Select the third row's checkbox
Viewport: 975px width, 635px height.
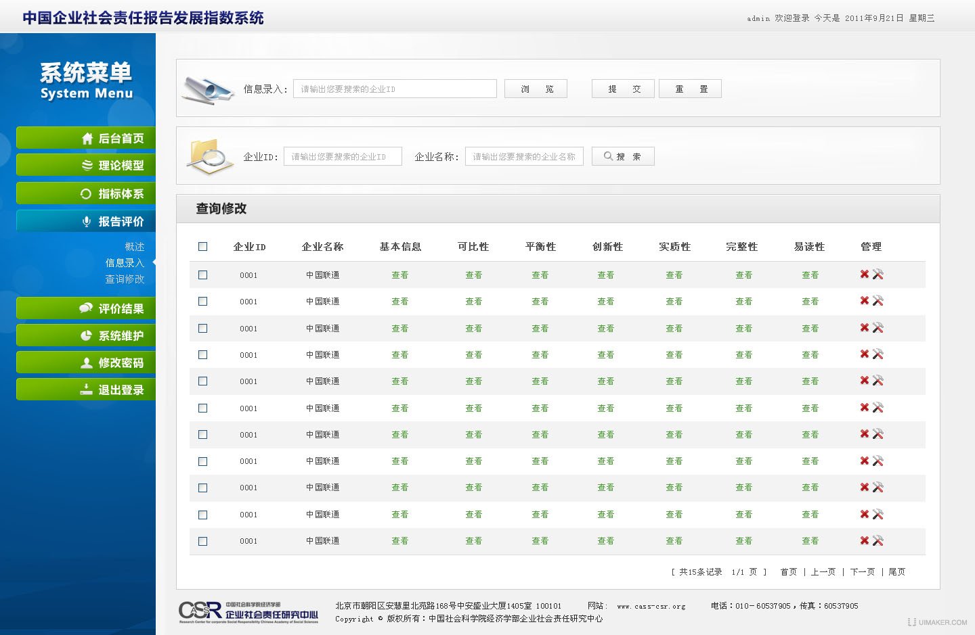click(x=202, y=328)
